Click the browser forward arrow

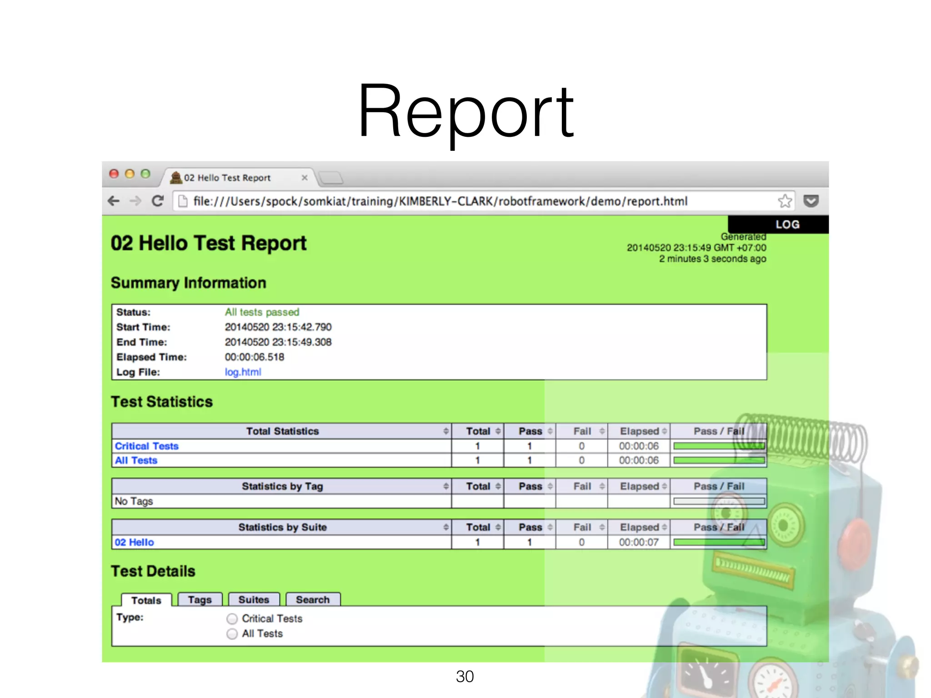coord(135,201)
